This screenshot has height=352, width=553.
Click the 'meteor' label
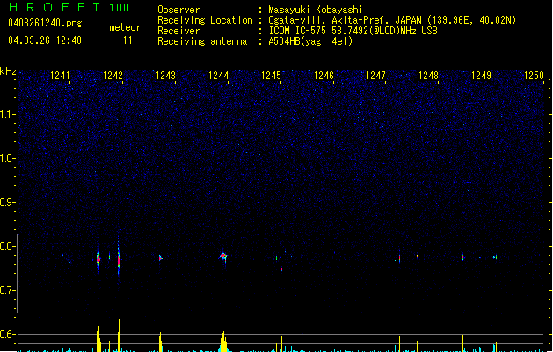[x=125, y=27]
